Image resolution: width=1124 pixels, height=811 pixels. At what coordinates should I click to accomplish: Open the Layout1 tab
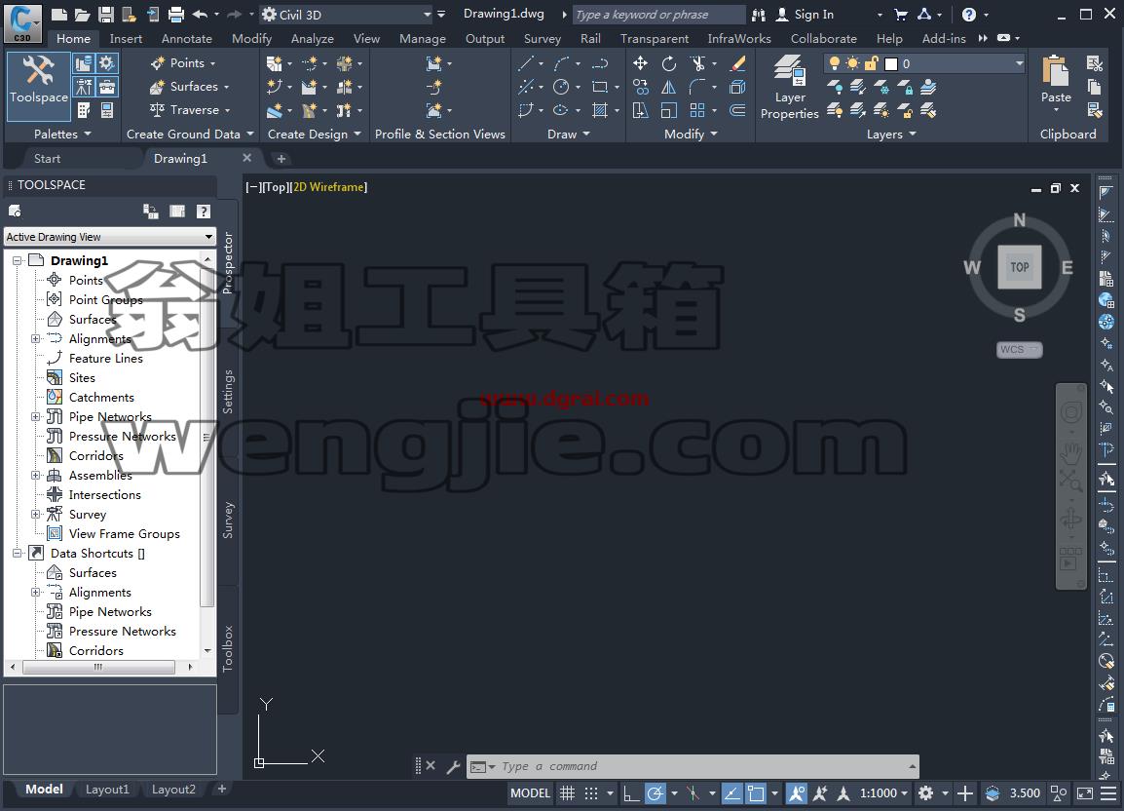(x=107, y=790)
